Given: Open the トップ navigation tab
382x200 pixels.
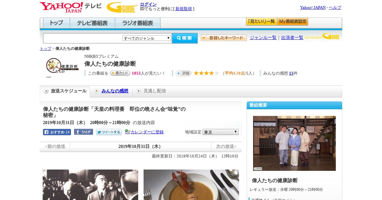Looking at the screenshot, I should pos(56,23).
